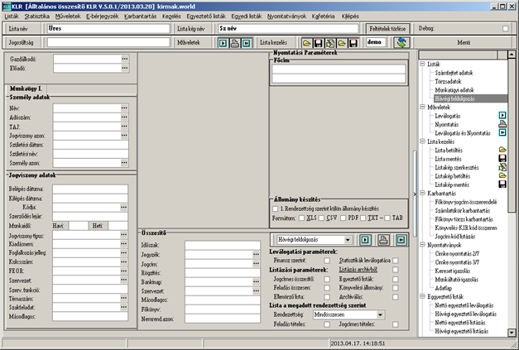Click the Listakép szerkesztés icon in top toolbar
This screenshot has width=519, height=350.
point(330,43)
